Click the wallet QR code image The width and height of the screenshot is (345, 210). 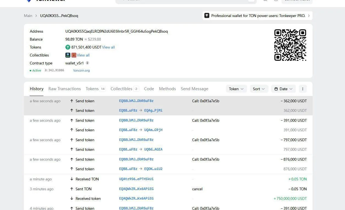(290, 45)
